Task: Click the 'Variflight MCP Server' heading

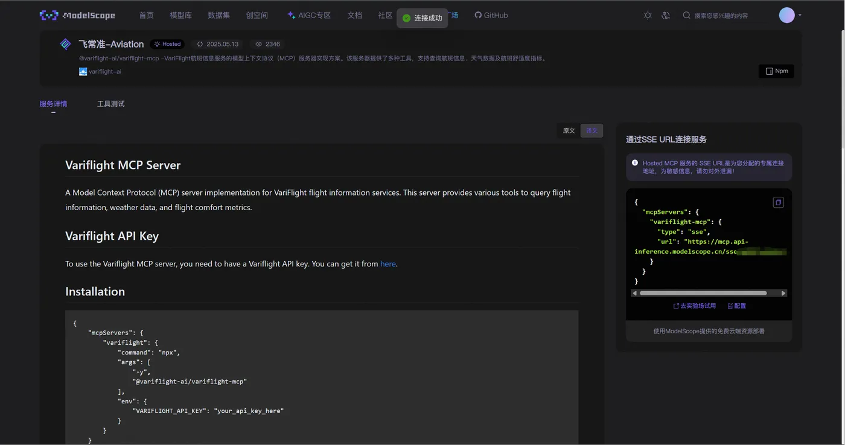Action: [x=123, y=165]
